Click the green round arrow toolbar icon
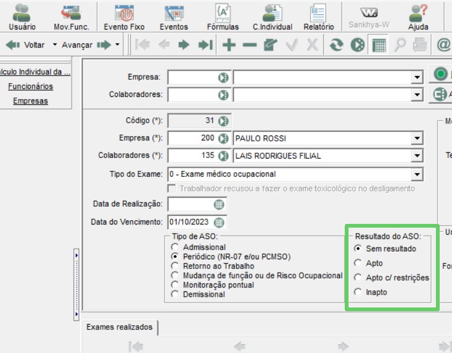This screenshot has height=353, width=452. 358,45
